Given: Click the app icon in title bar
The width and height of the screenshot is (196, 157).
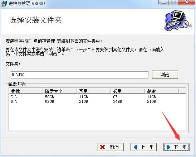Looking at the screenshot, I should 4,3.
